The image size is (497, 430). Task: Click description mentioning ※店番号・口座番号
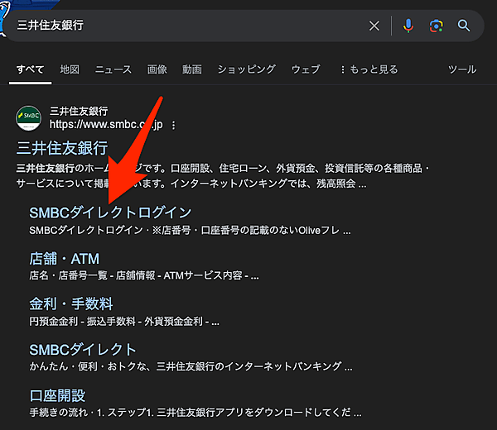click(x=190, y=231)
